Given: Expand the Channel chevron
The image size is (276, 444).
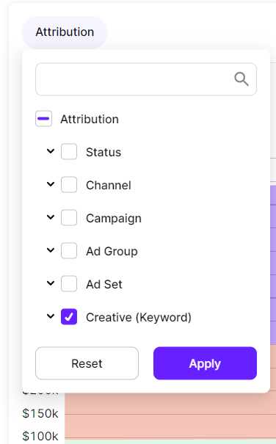Looking at the screenshot, I should 51,184.
